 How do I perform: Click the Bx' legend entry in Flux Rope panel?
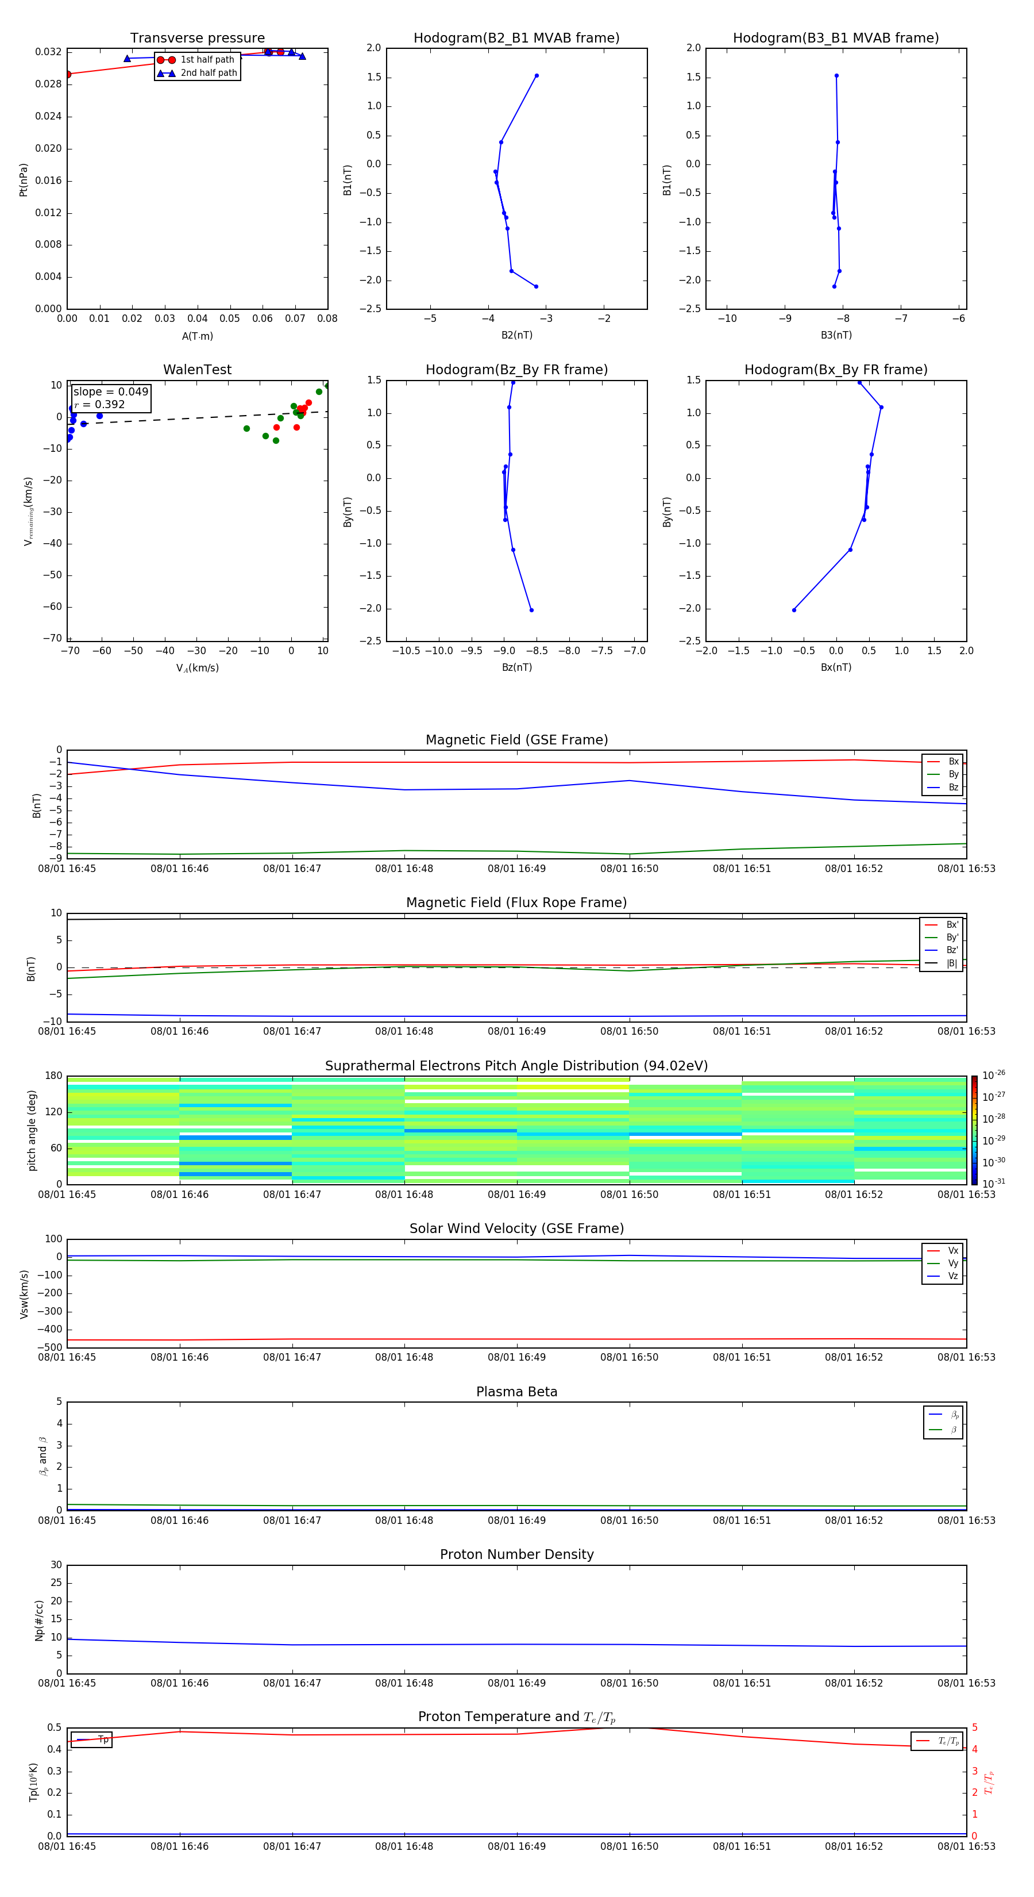(x=942, y=925)
